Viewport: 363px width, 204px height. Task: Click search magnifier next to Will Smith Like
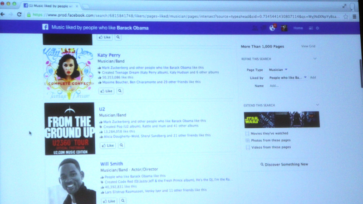click(x=123, y=201)
